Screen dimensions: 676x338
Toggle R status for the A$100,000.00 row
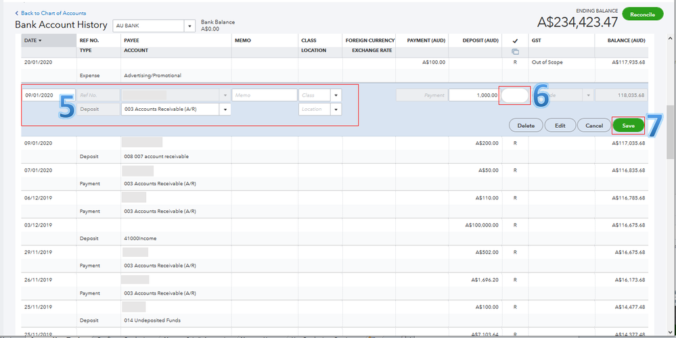pyautogui.click(x=515, y=225)
